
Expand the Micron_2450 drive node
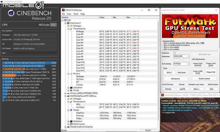tap(65, 93)
